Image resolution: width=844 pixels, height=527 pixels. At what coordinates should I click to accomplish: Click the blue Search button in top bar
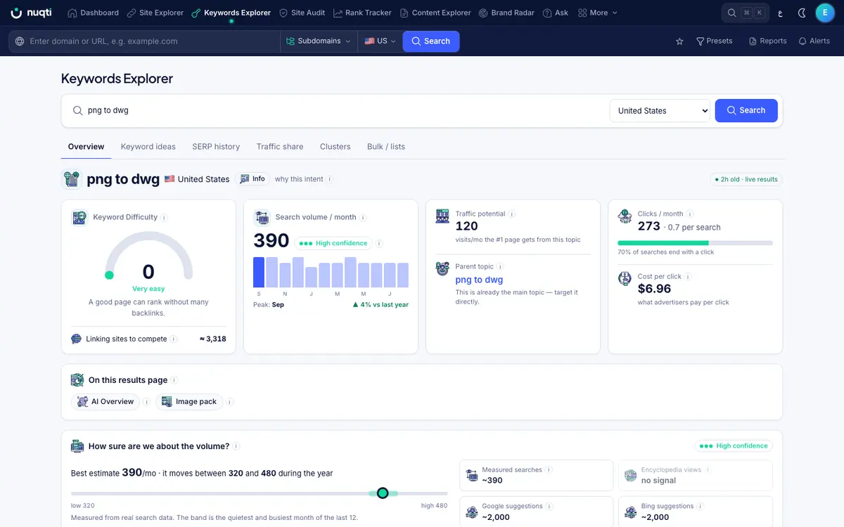(x=431, y=41)
